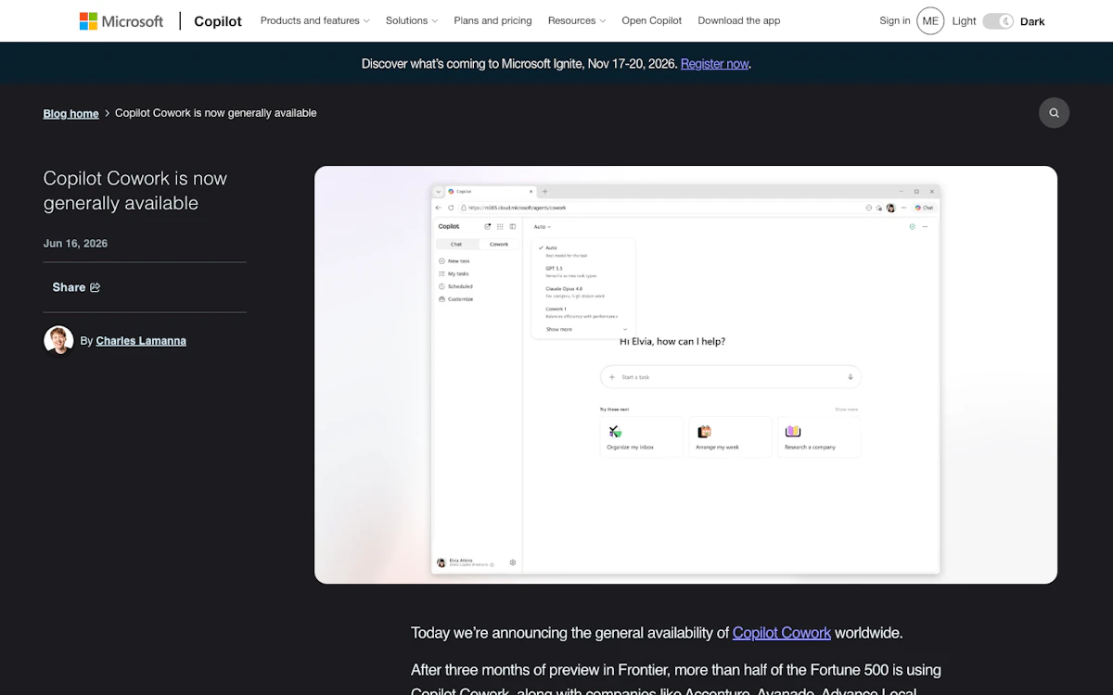Toggle the Light/Dark theme switch
The width and height of the screenshot is (1113, 695).
pyautogui.click(x=998, y=21)
